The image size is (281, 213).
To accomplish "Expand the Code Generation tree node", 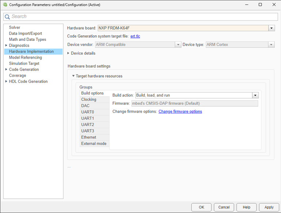I will coord(6,70).
